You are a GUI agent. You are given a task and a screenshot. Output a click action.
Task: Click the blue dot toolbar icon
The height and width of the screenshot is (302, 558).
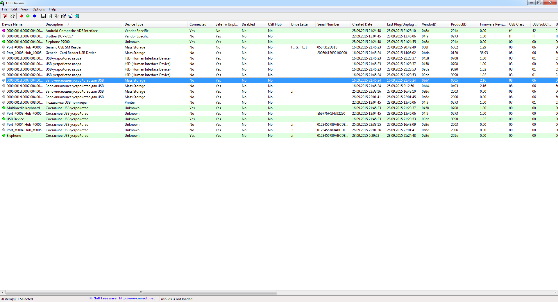click(x=35, y=16)
